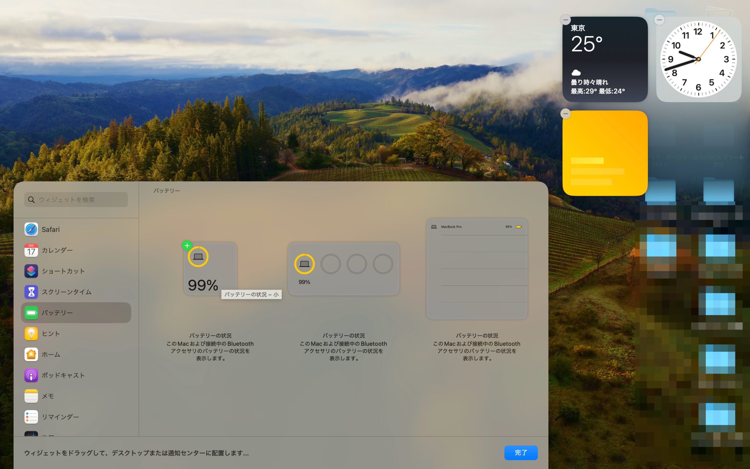Image resolution: width=750 pixels, height=469 pixels.
Task: Choose the small 99% battery widget
Action: pos(210,269)
